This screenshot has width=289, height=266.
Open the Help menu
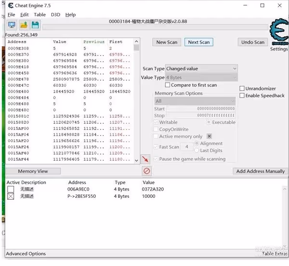(x=71, y=15)
